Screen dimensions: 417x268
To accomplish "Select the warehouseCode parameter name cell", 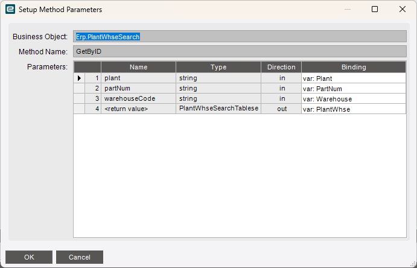I will (138, 98).
